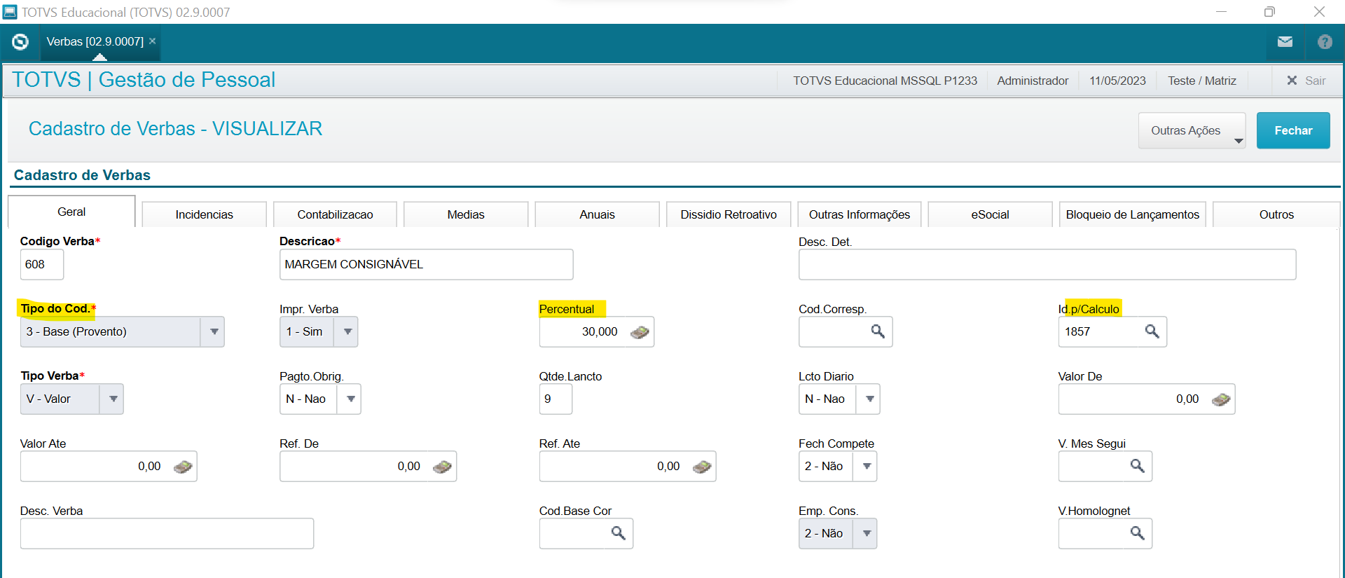Switch to the Dissidio Retroativo tab
This screenshot has width=1345, height=578.
pos(729,214)
